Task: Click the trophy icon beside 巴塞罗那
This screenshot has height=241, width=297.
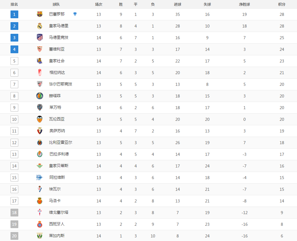Action: pyautogui.click(x=75, y=14)
